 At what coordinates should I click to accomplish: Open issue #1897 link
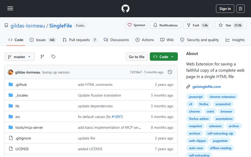coord(117,117)
